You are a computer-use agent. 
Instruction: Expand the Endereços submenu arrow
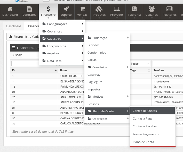click(x=128, y=38)
